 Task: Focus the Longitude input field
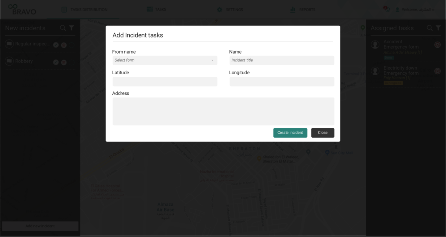(282, 82)
